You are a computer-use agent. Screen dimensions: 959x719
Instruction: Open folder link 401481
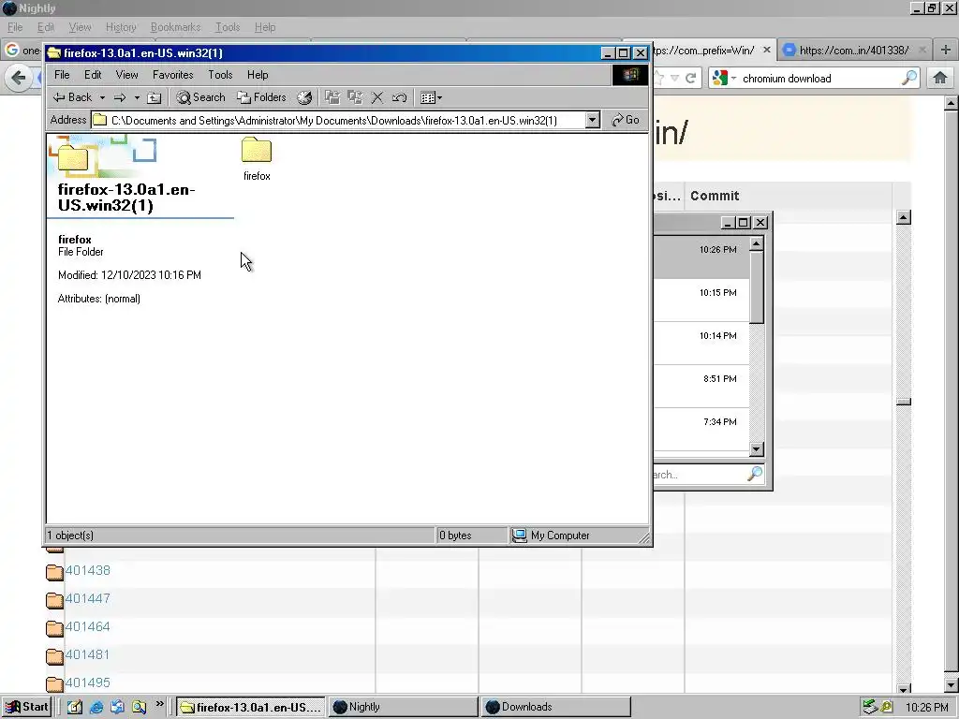click(87, 654)
